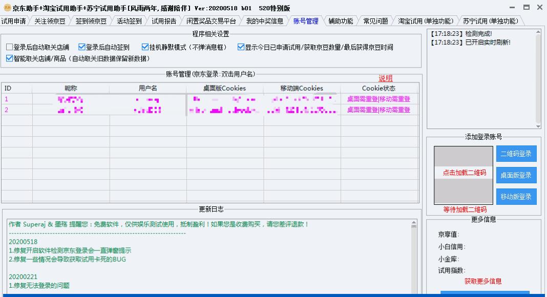Load QR code via 点击加载二维码
The height and width of the screenshot is (297, 547).
465,173
